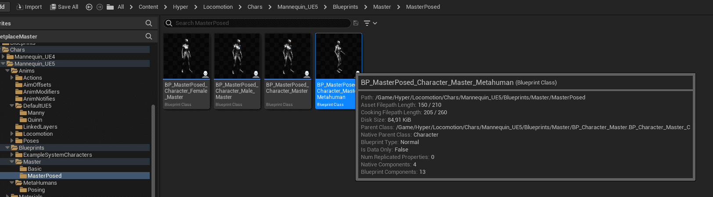Image resolution: width=713 pixels, height=197 pixels.
Task: Collapse the Master folder in tree
Action: coord(12,162)
